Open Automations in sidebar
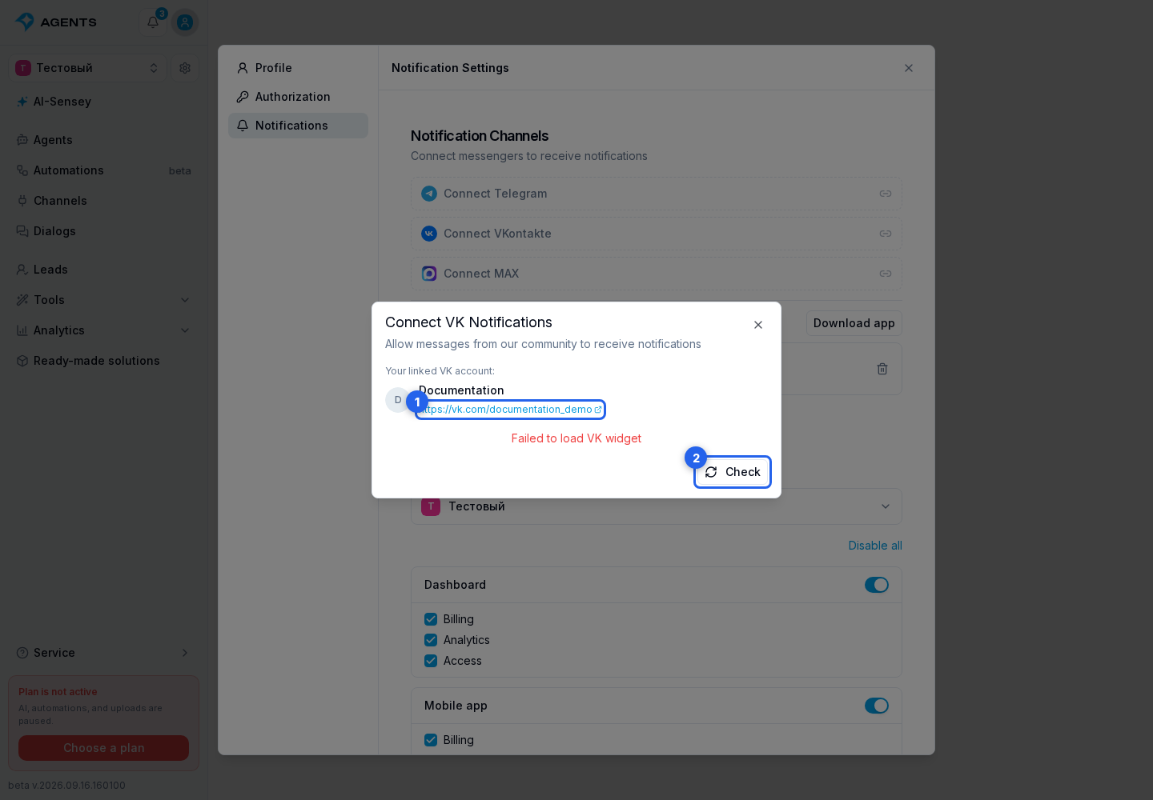 click(x=104, y=170)
